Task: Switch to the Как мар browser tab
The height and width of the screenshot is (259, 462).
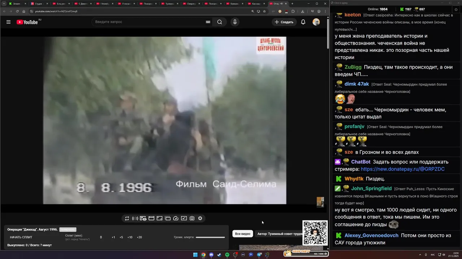Action: click(x=256, y=4)
